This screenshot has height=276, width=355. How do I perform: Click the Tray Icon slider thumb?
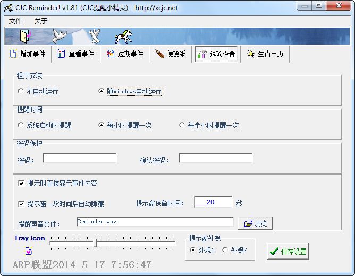(x=95, y=243)
